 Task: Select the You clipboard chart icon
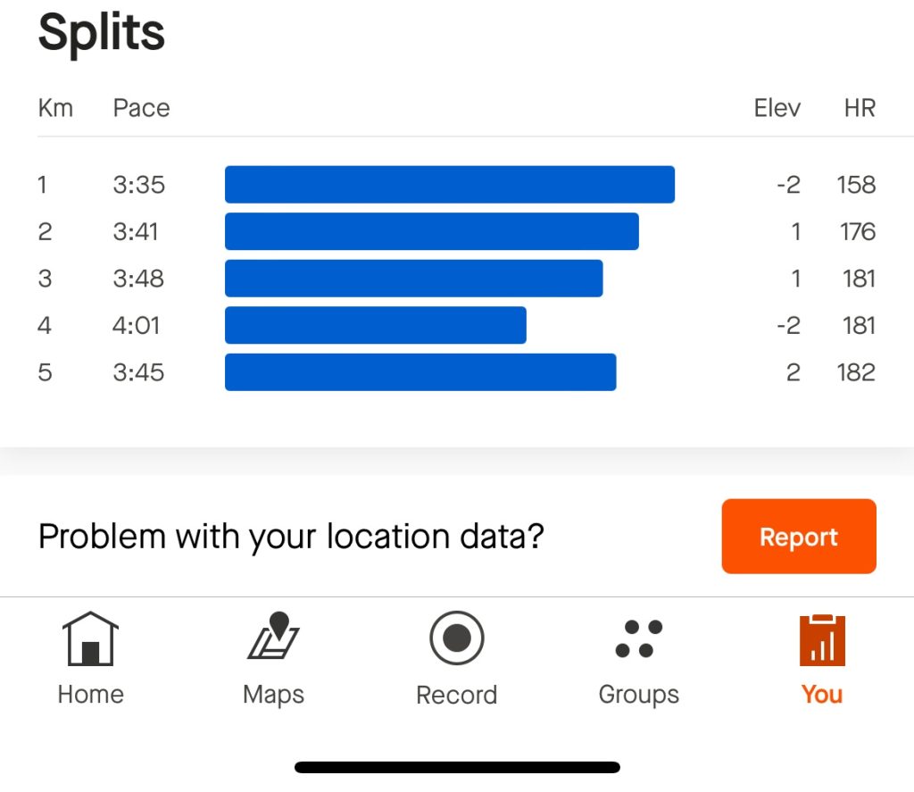(822, 639)
